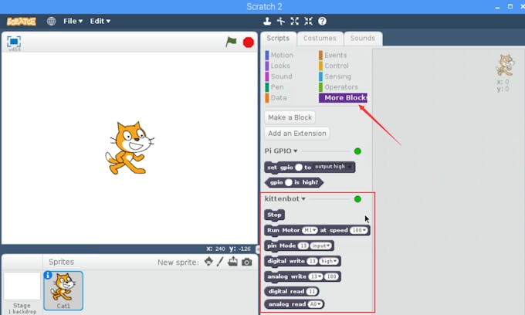525x315 pixels.
Task: Upload sprite from file
Action: (232, 262)
